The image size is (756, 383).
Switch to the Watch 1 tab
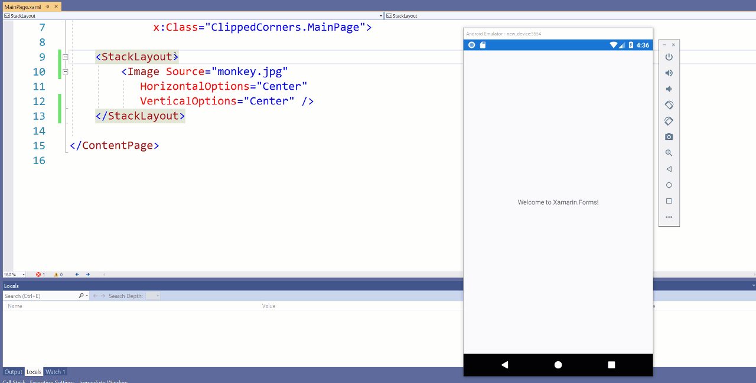click(x=55, y=372)
